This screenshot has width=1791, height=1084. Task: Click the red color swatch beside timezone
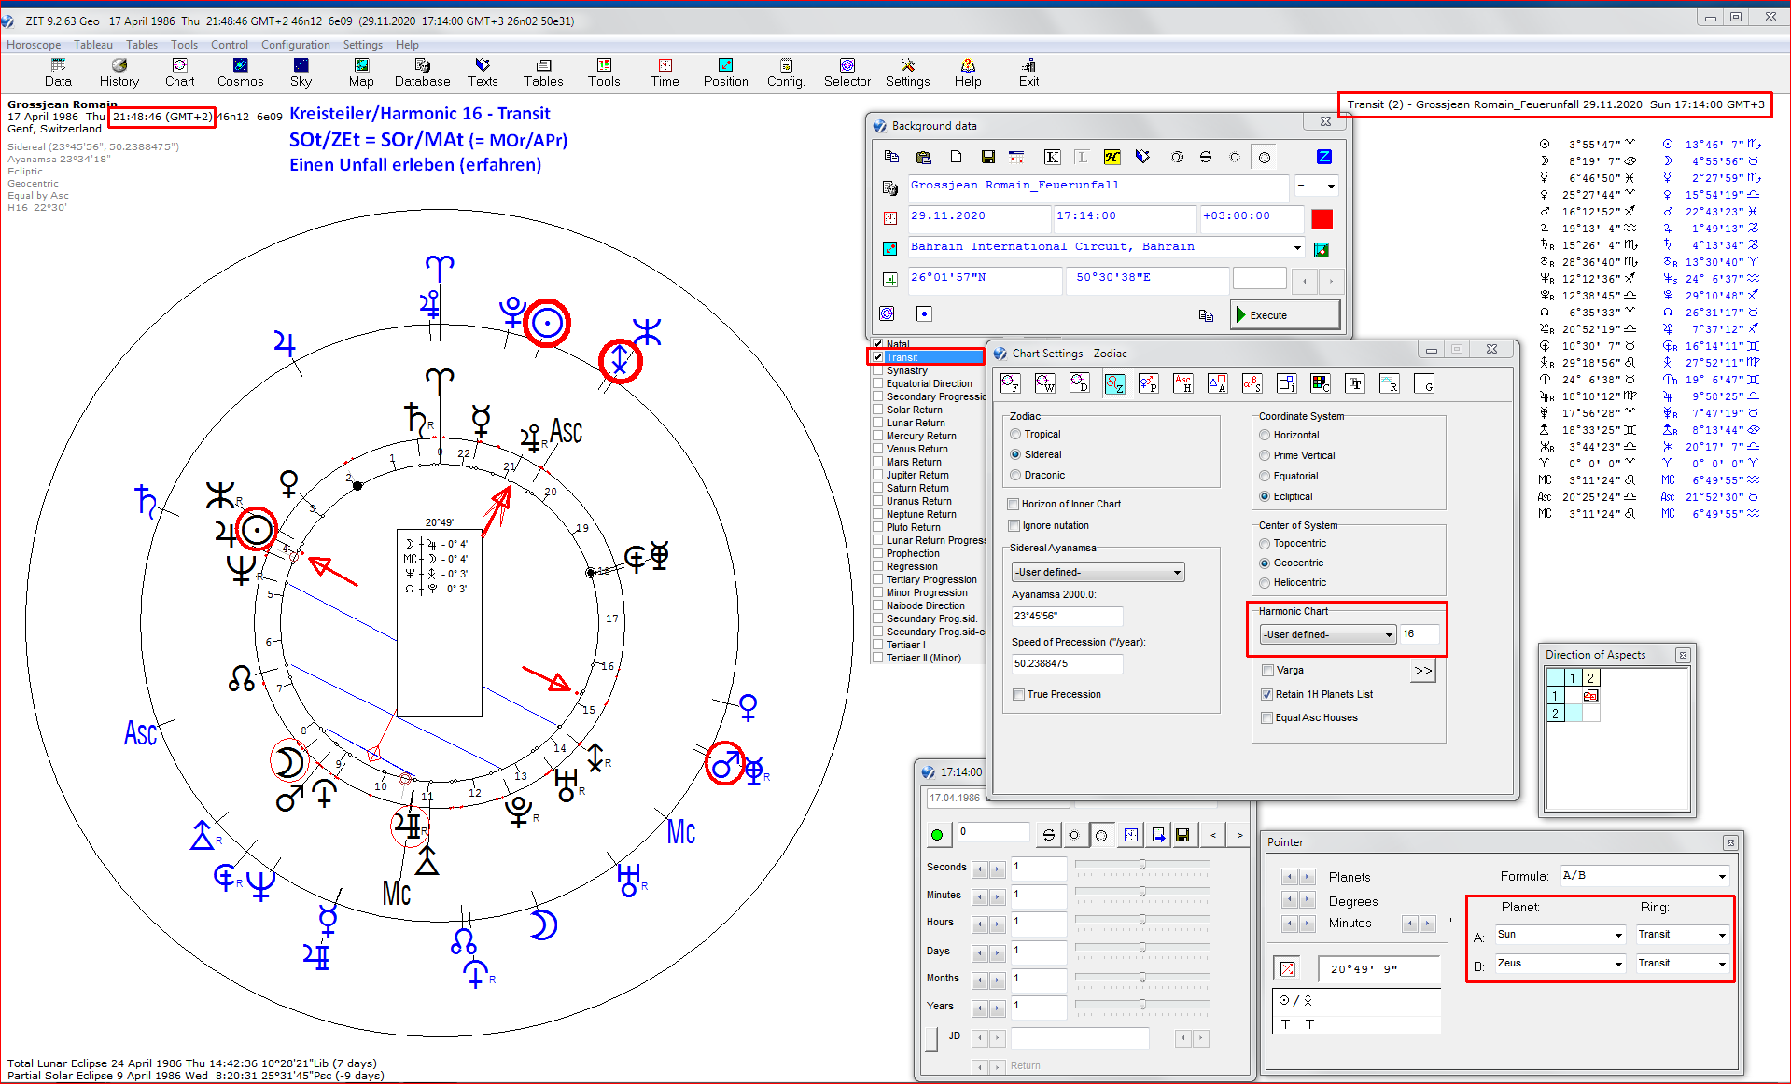(x=1322, y=219)
